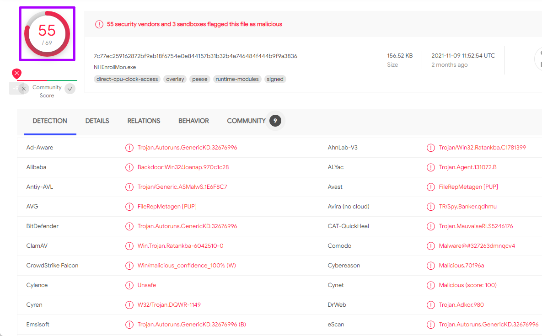Click the Avast detection alert icon
The width and height of the screenshot is (542, 336).
pyautogui.click(x=431, y=187)
